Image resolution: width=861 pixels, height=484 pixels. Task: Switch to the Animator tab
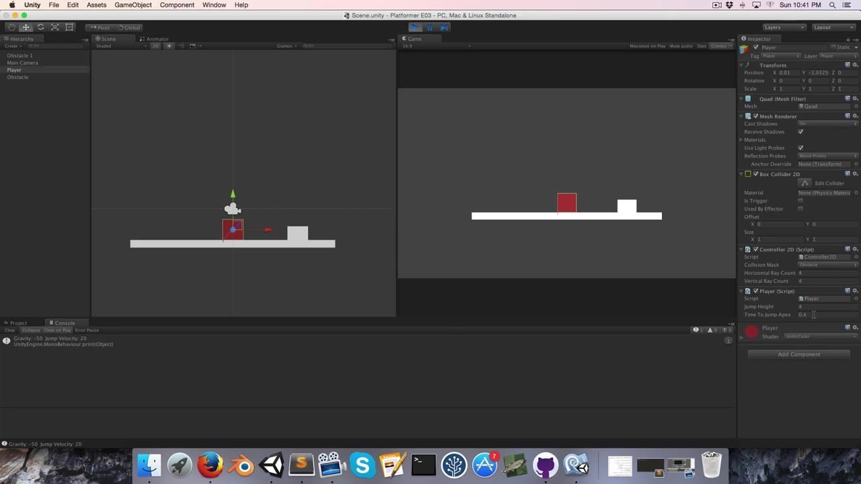coord(155,39)
